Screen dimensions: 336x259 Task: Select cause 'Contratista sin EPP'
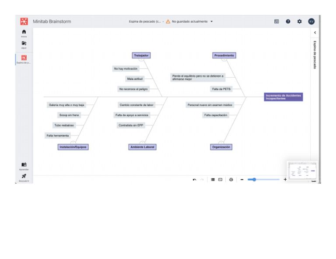(x=131, y=125)
